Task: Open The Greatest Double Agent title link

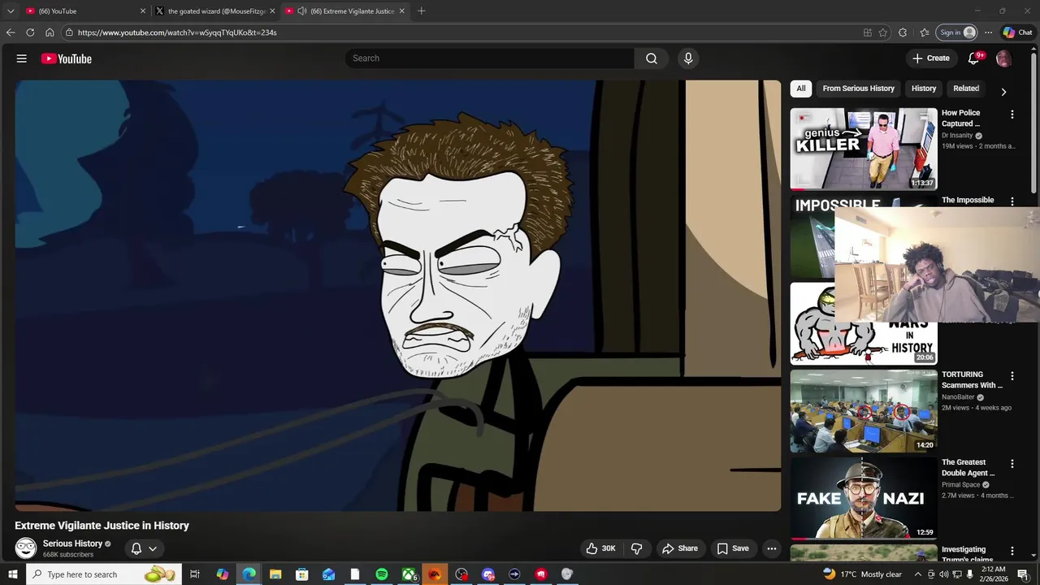Action: 968,467
